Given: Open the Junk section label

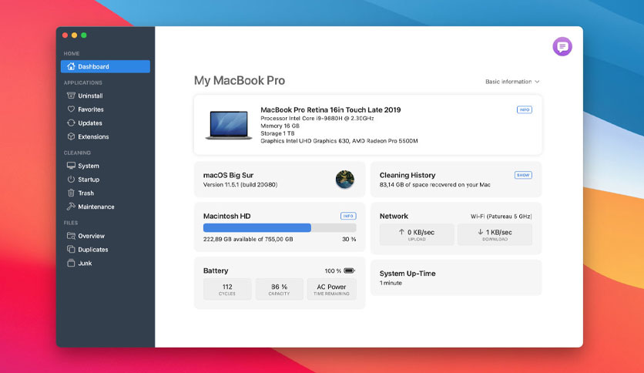Looking at the screenshot, I should (x=85, y=263).
